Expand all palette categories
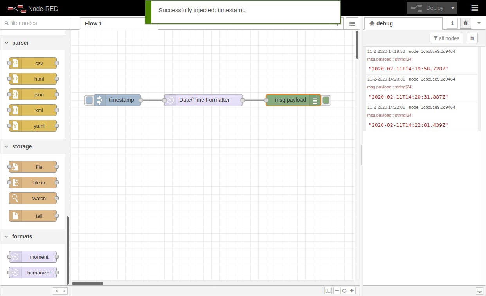Image resolution: width=486 pixels, height=296 pixels. [64, 291]
